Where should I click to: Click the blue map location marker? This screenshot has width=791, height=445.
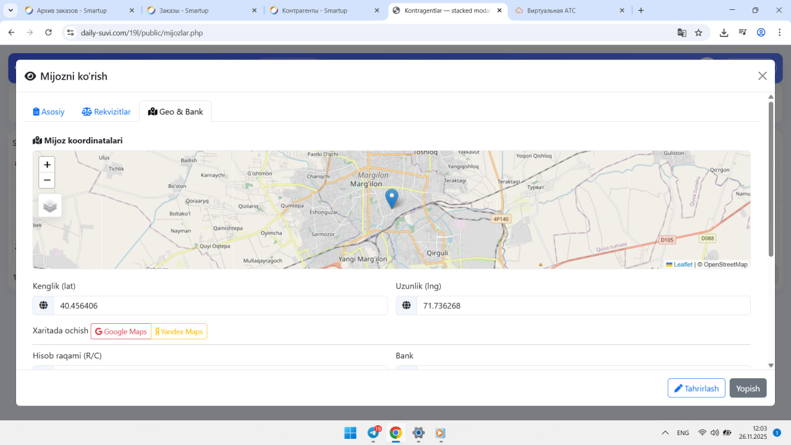coord(391,198)
